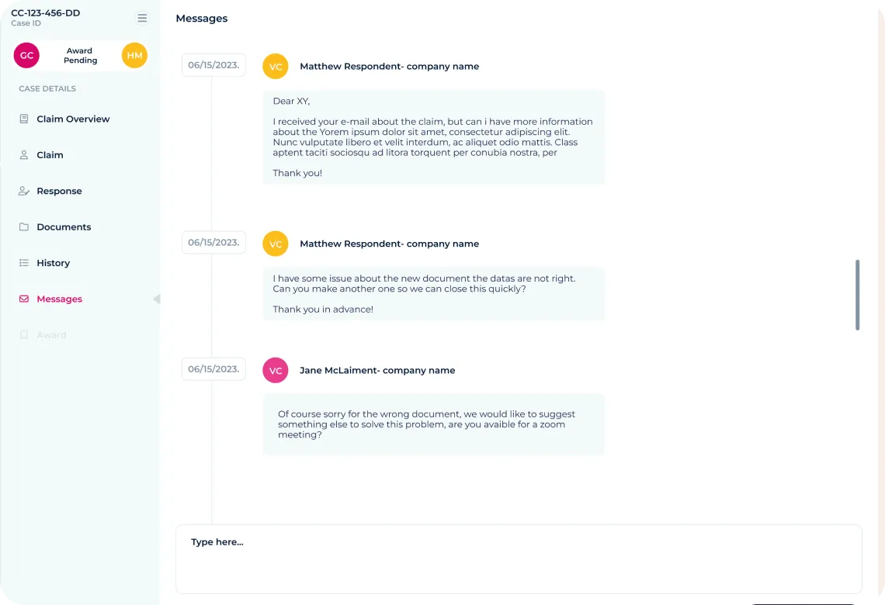Click the greyed-out Award bookmark icon
885x605 pixels.
[x=24, y=335]
